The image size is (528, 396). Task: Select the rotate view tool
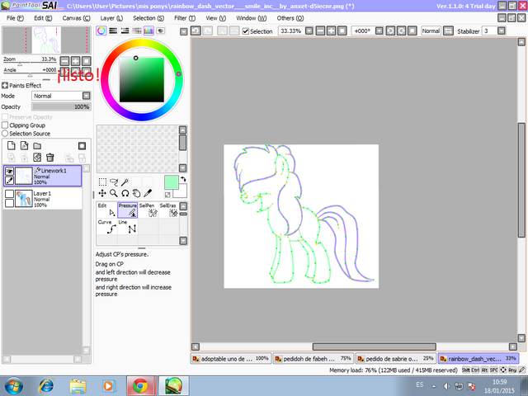125,193
